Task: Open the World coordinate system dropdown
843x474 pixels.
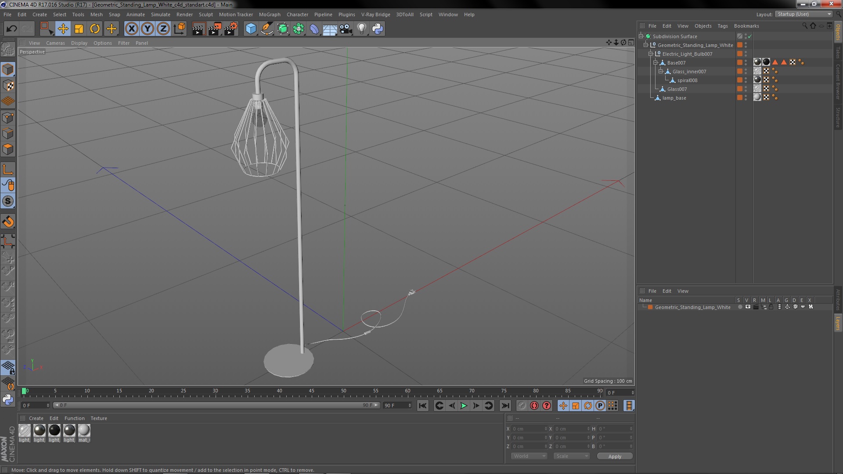Action: [x=529, y=456]
